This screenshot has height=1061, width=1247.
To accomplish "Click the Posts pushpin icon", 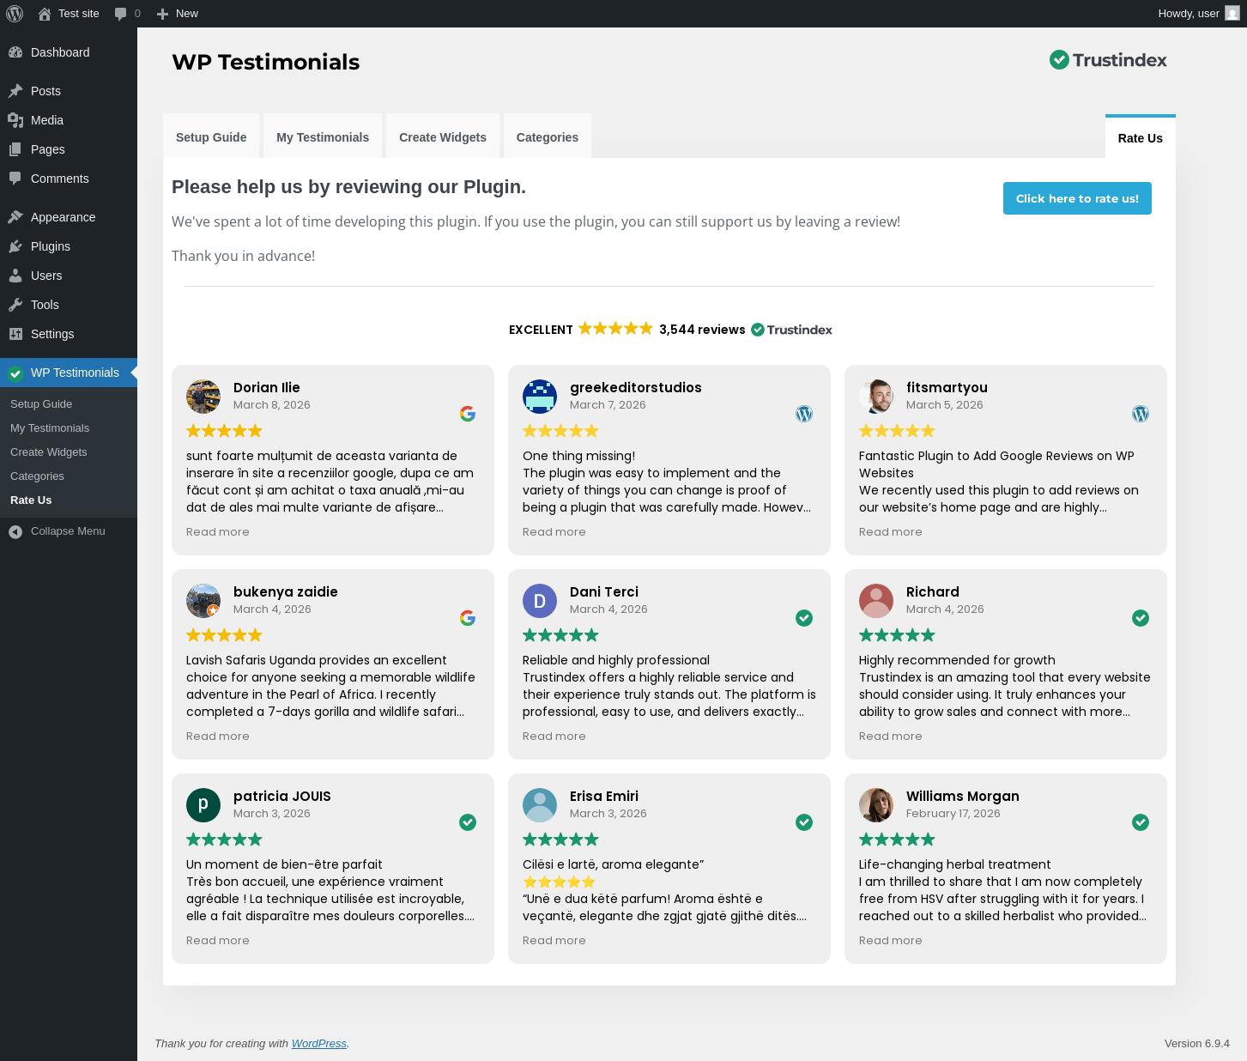I will pyautogui.click(x=15, y=91).
